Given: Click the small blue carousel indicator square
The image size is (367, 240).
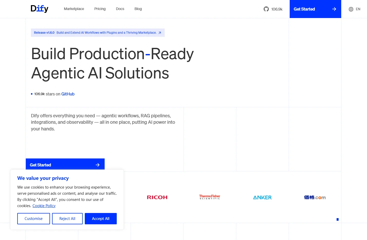Looking at the screenshot, I should tap(338, 219).
